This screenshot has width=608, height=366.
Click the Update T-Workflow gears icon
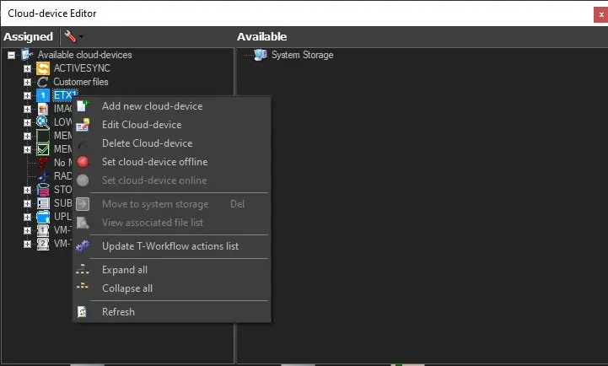pyautogui.click(x=83, y=246)
